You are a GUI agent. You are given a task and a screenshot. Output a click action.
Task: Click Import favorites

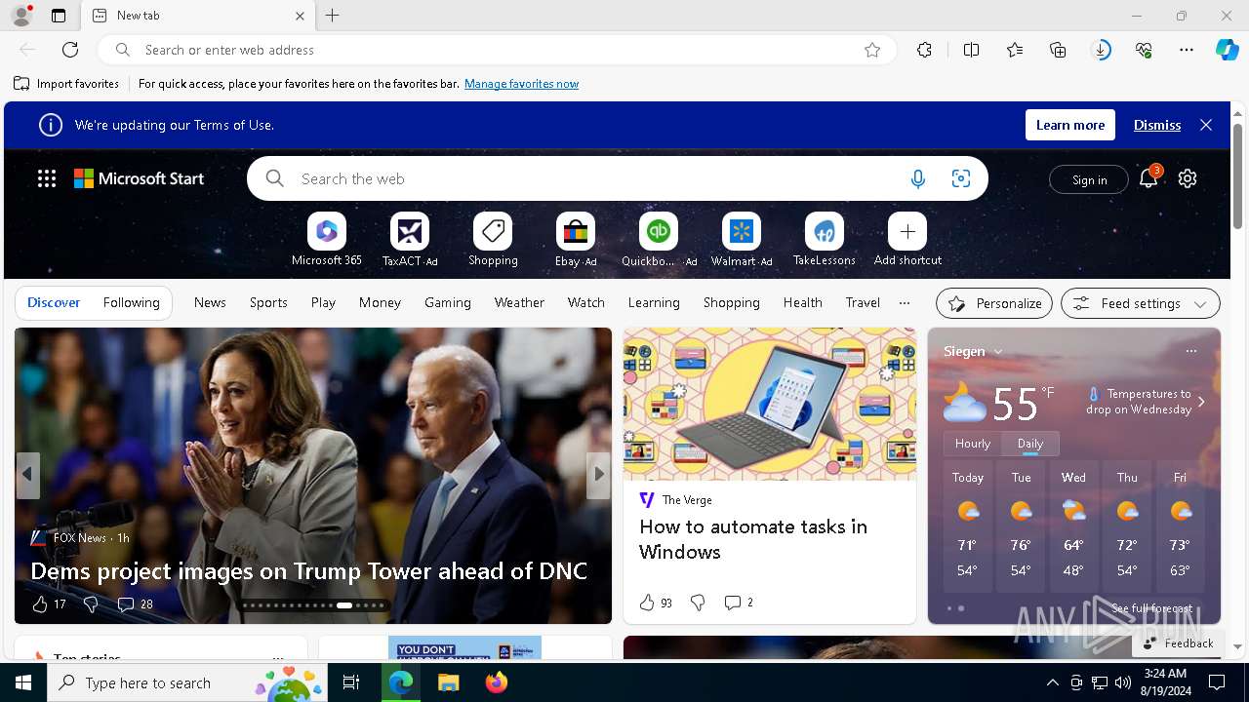pos(66,84)
